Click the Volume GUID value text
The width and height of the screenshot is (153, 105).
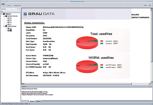pyautogui.click(x=63, y=27)
